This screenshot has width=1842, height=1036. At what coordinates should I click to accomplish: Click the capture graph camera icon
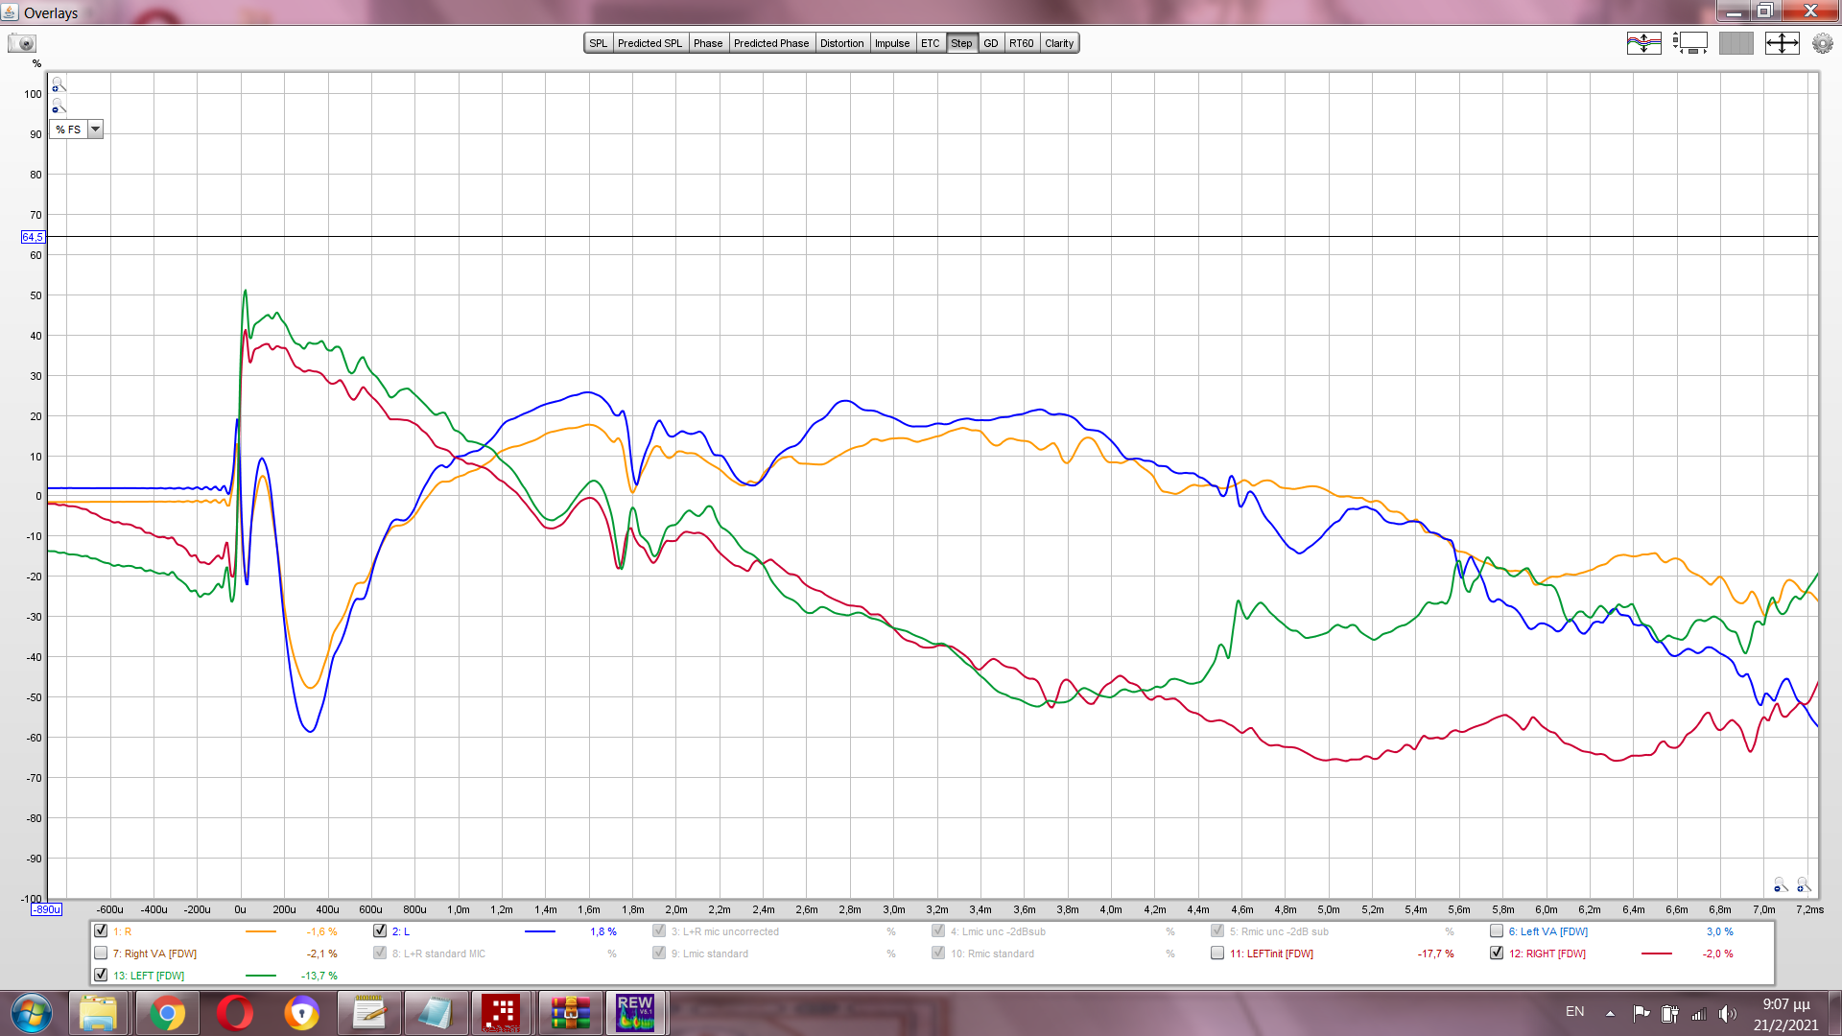[x=22, y=43]
